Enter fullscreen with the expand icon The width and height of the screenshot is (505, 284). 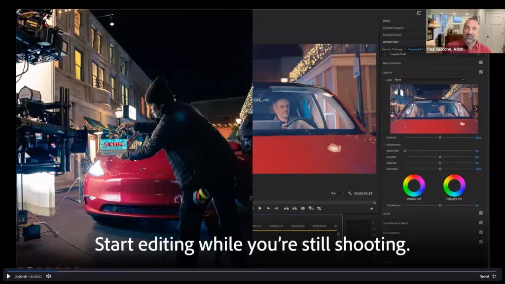(x=494, y=276)
